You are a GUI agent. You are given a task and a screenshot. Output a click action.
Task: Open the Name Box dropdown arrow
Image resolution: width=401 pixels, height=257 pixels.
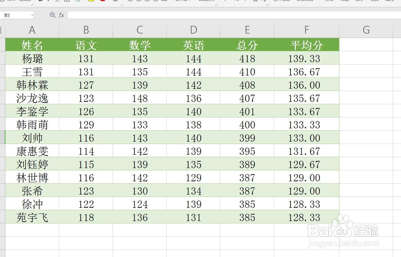click(32, 15)
